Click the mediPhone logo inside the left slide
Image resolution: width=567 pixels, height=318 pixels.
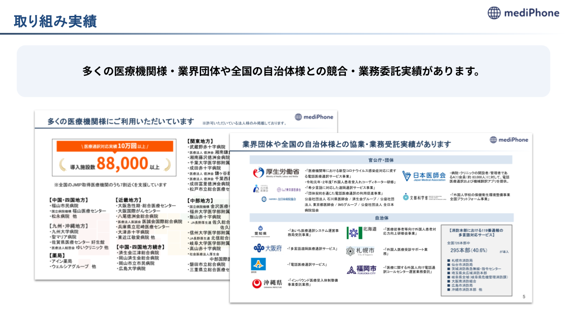[x=314, y=117]
